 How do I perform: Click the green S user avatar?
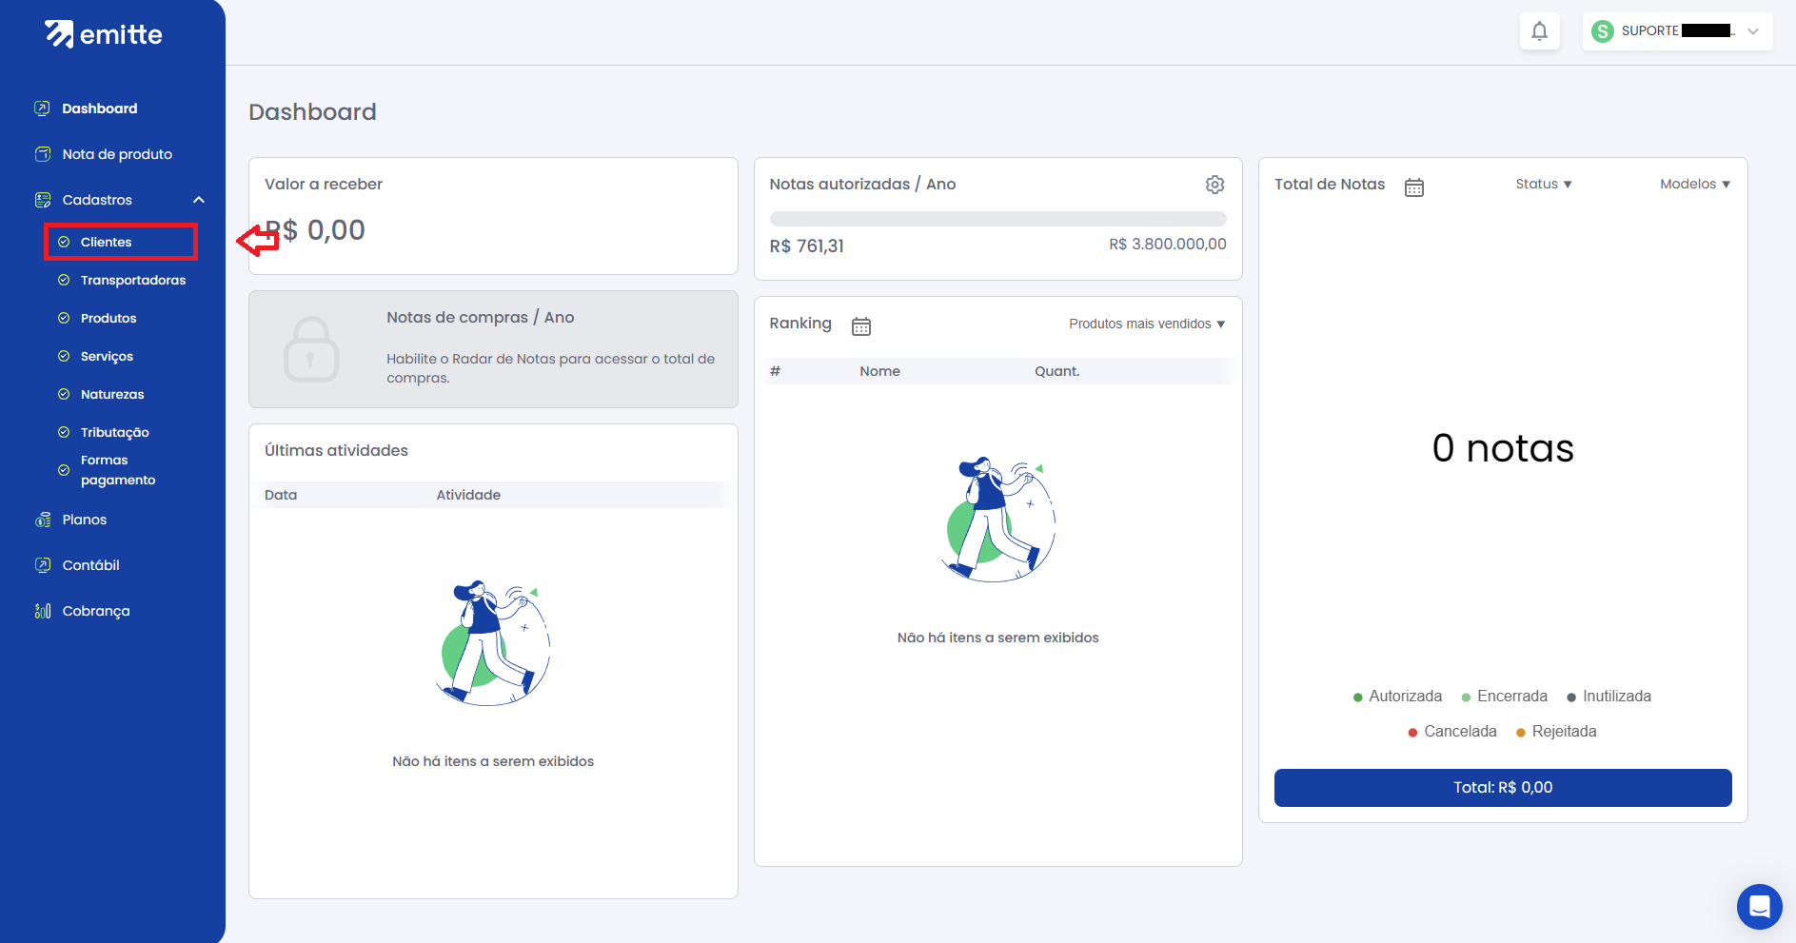click(x=1603, y=31)
